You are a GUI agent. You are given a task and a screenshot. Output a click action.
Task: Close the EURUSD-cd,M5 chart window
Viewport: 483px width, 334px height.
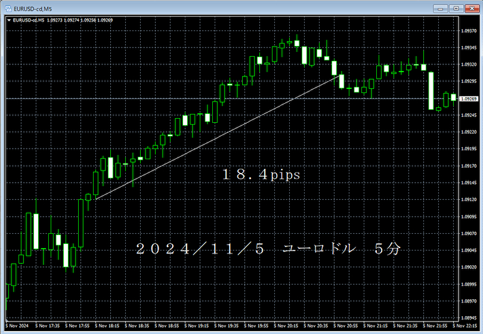(x=472, y=8)
